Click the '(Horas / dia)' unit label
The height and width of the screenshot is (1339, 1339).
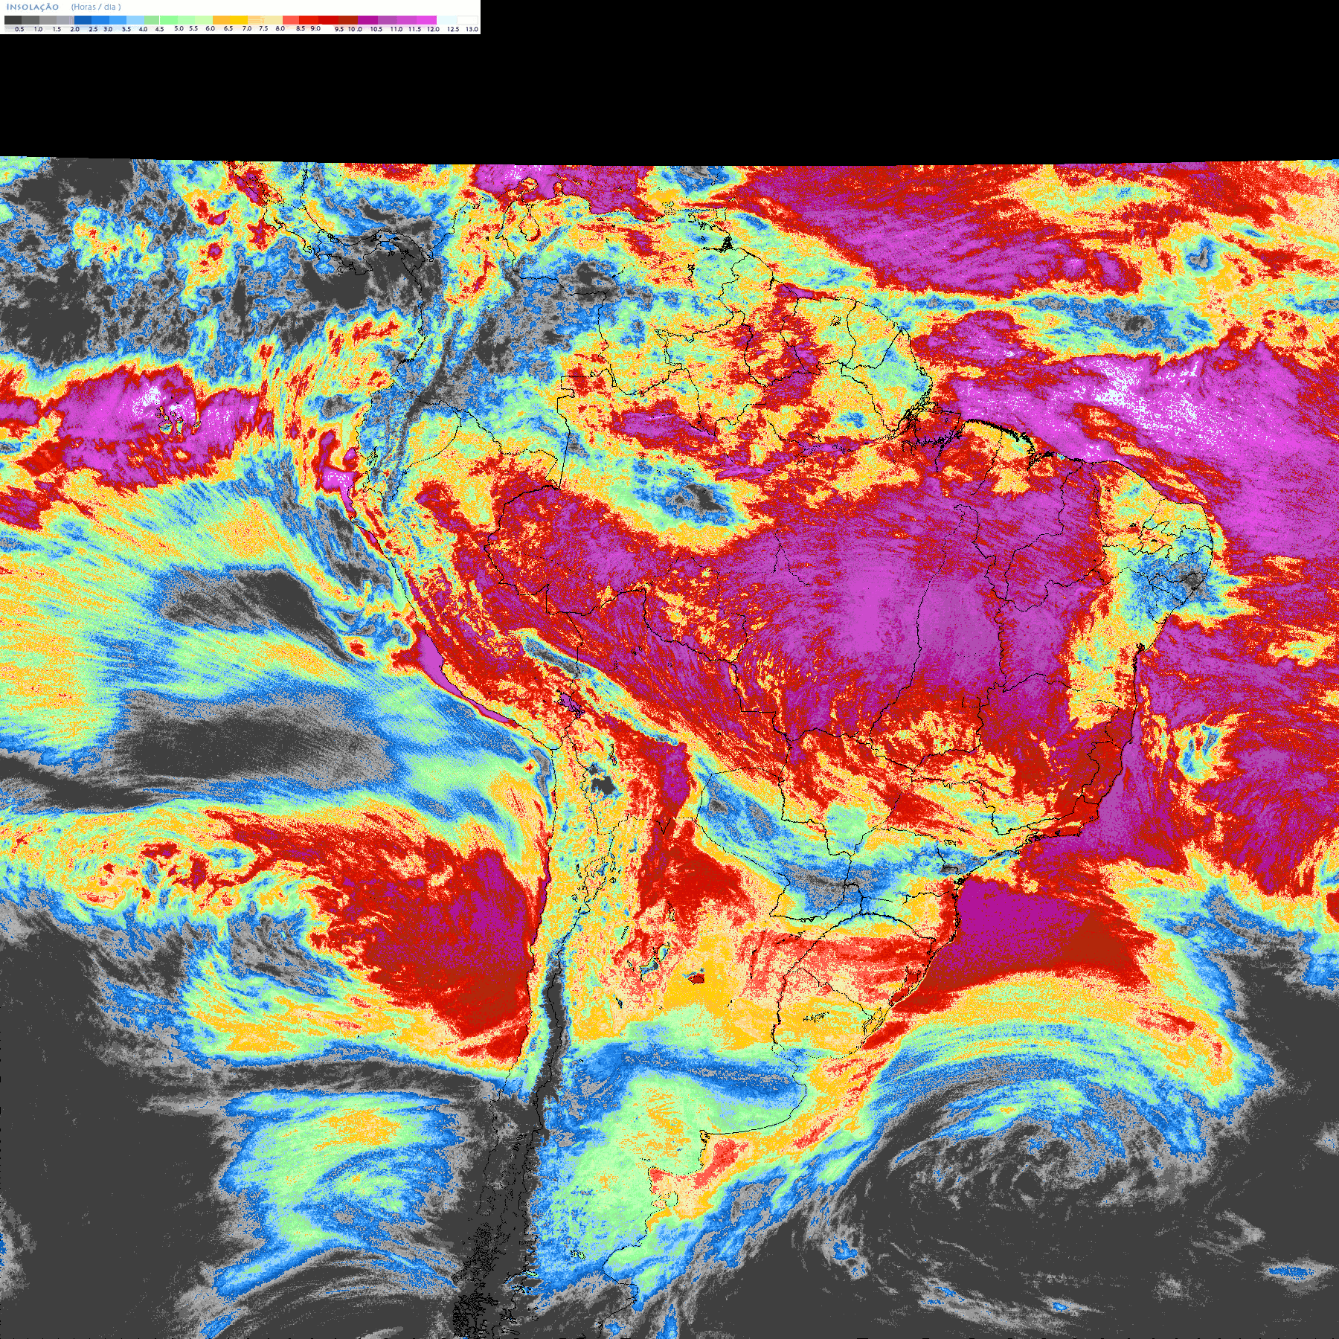coord(96,7)
